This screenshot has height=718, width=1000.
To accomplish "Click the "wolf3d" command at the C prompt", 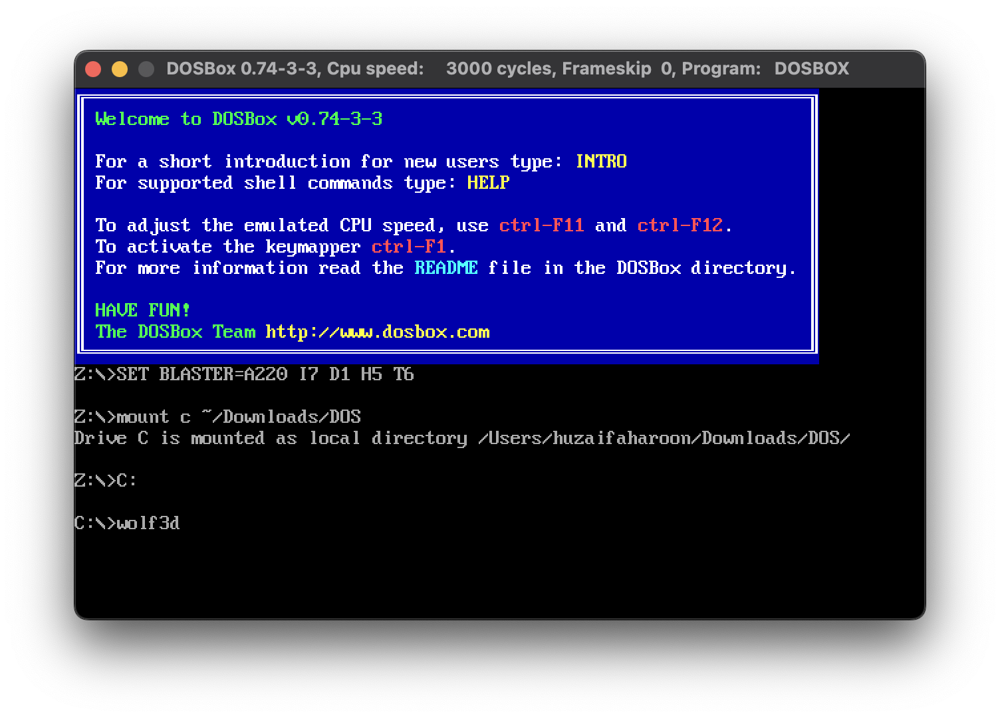I will pyautogui.click(x=148, y=523).
